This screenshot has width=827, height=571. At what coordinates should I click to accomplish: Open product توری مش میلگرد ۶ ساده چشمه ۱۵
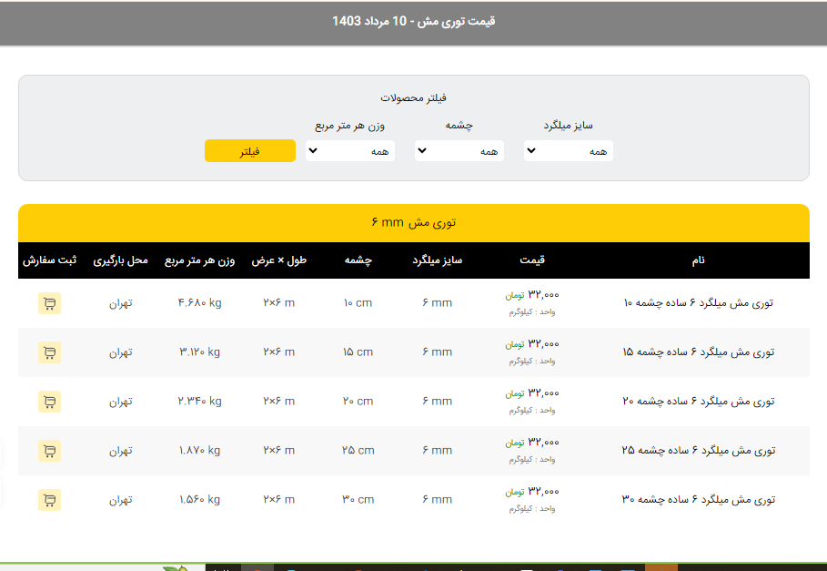tap(698, 352)
